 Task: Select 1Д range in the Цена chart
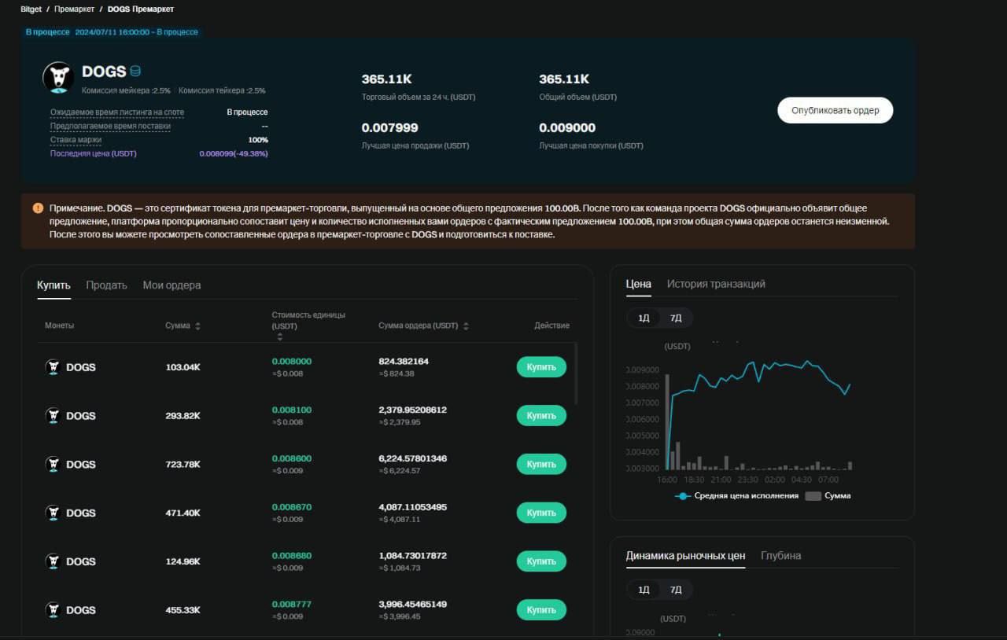[x=644, y=318]
